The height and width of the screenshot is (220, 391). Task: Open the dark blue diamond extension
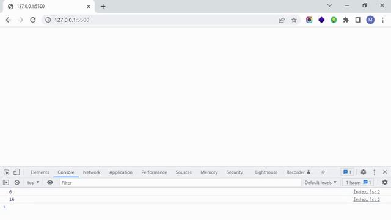tap(321, 20)
